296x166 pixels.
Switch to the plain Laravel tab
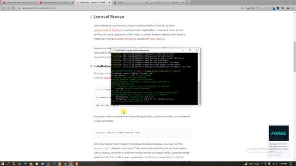pyautogui.click(x=130, y=3)
